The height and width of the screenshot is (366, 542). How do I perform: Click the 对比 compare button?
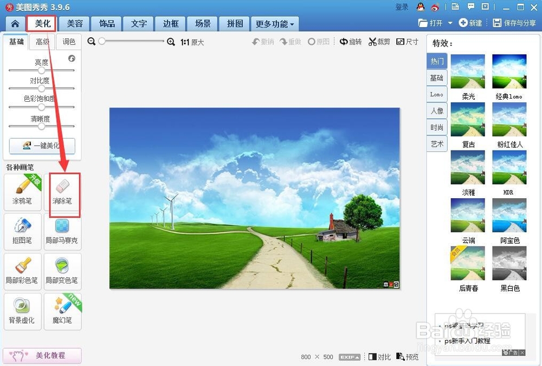[x=379, y=357]
